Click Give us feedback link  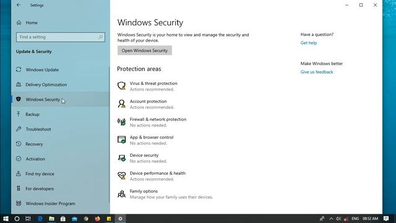317,72
